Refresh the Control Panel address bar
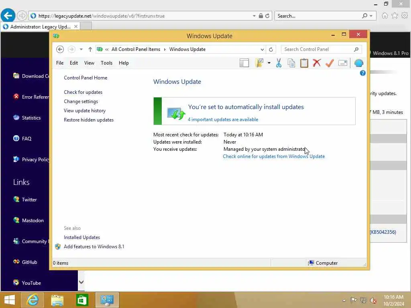The height and width of the screenshot is (308, 411). 271,49
